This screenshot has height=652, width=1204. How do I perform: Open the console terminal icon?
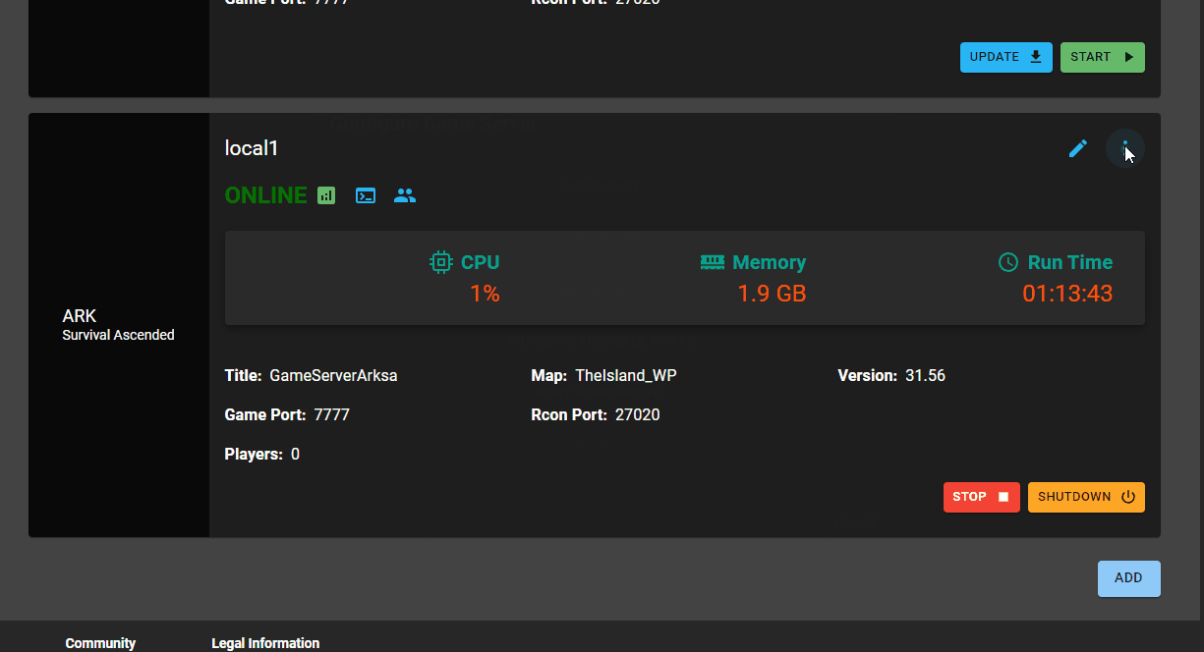click(366, 195)
